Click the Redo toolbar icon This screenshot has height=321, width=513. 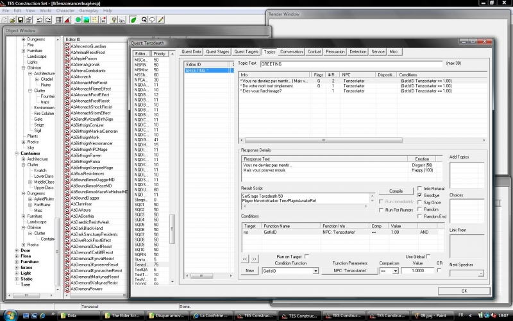[x=47, y=20]
